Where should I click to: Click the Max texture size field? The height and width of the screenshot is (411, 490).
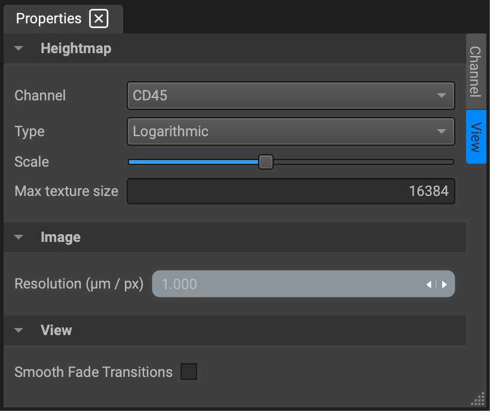290,191
